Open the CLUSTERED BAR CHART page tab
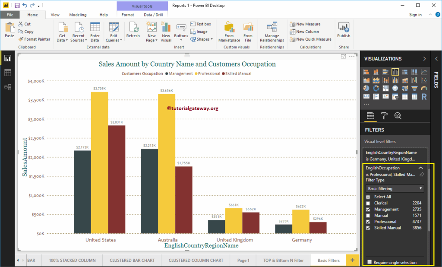Screen dimensions: 442x267 coord(132,260)
